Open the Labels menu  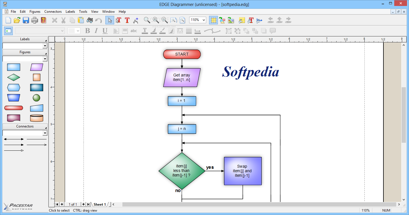coord(70,12)
